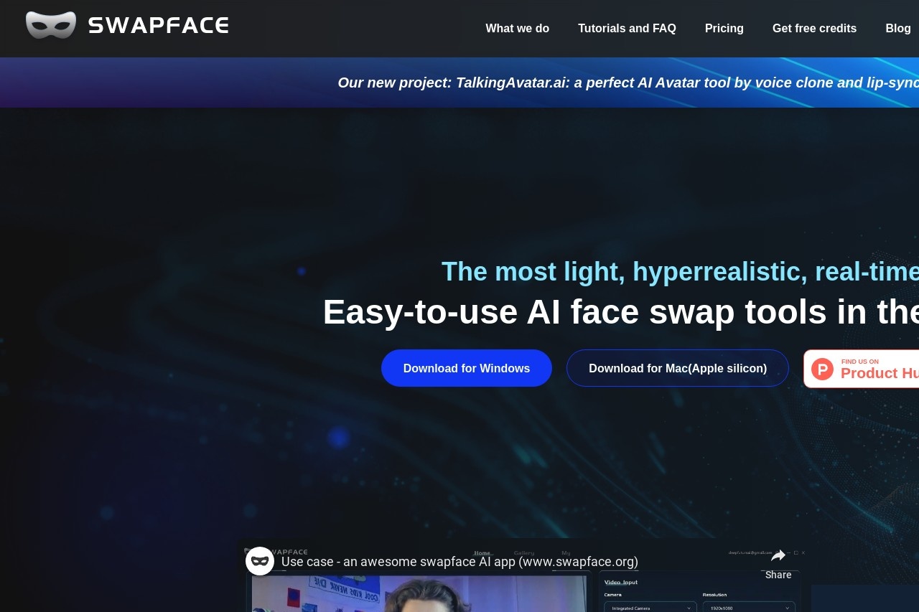919x612 pixels.
Task: Click the Swapface mask logo icon
Action: pyautogui.click(x=51, y=25)
